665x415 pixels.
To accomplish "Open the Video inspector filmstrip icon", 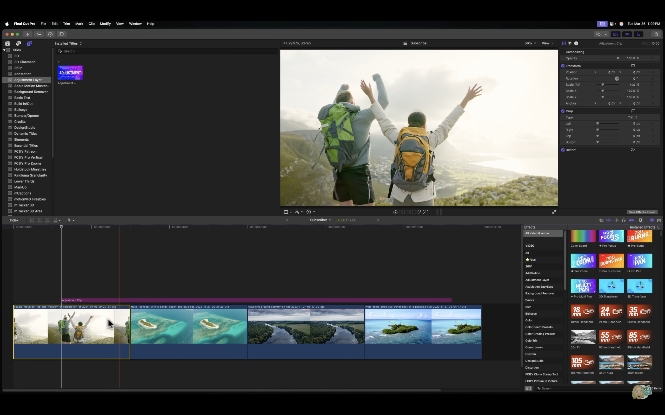I will [564, 43].
